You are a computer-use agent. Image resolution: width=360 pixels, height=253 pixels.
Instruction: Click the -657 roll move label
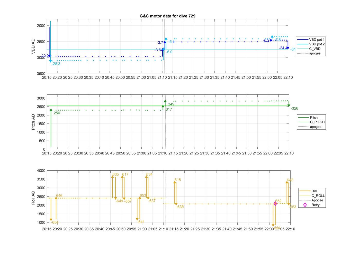click(128, 201)
